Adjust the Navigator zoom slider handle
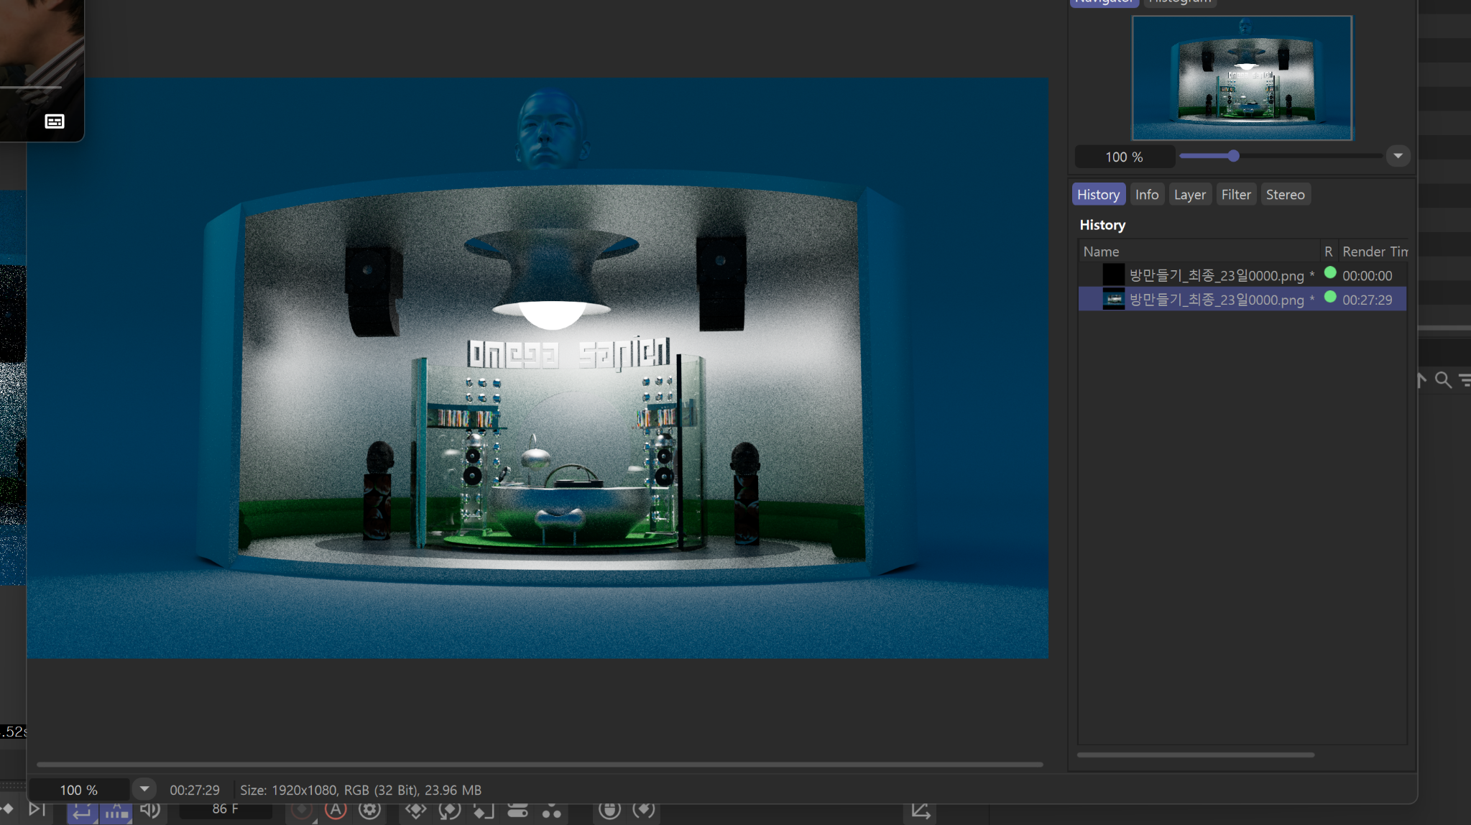Image resolution: width=1471 pixels, height=825 pixels. (1234, 156)
